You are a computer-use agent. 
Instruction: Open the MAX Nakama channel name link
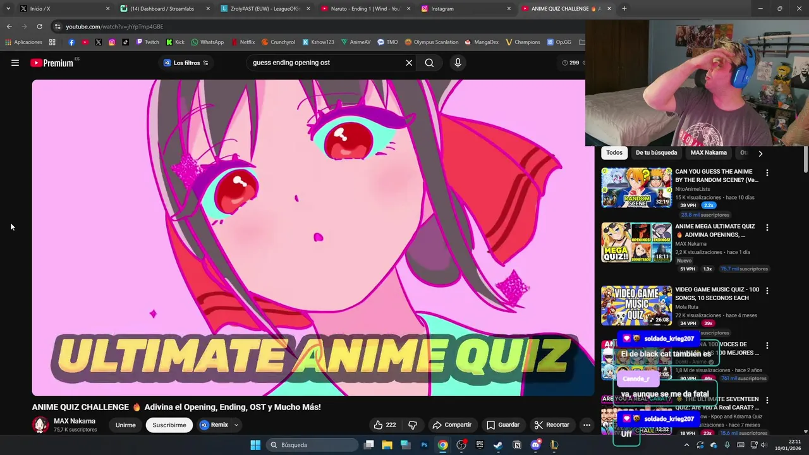coord(75,421)
